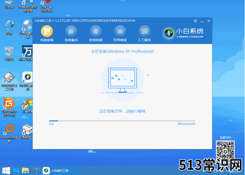Open the BOOTICE引导工具 desktop shortcut
This screenshot has height=175, width=245.
click(x=9, y=81)
